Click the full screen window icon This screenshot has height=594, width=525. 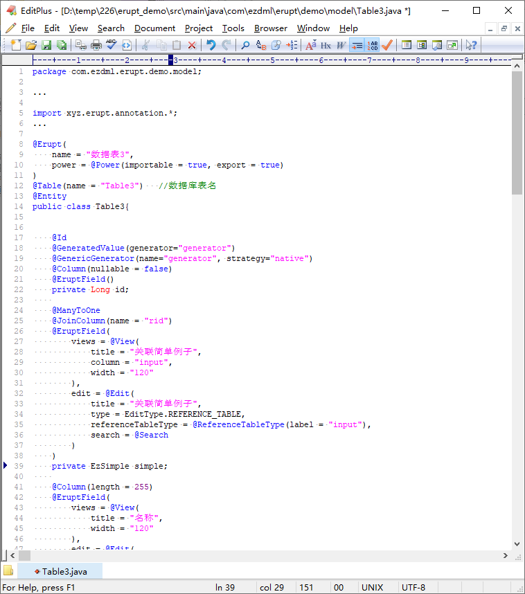pyautogui.click(x=452, y=45)
